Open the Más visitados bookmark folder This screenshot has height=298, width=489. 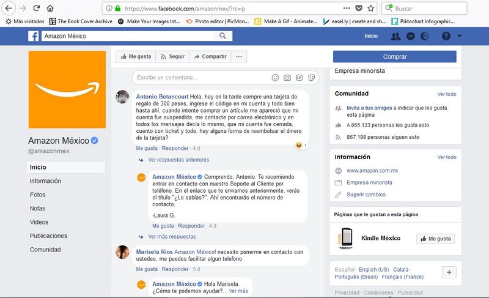pos(25,21)
